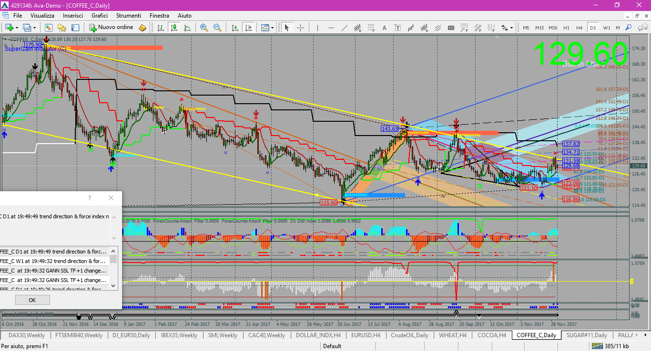The image size is (651, 351).
Task: Click the Nuovo ordine button
Action: [x=112, y=28]
